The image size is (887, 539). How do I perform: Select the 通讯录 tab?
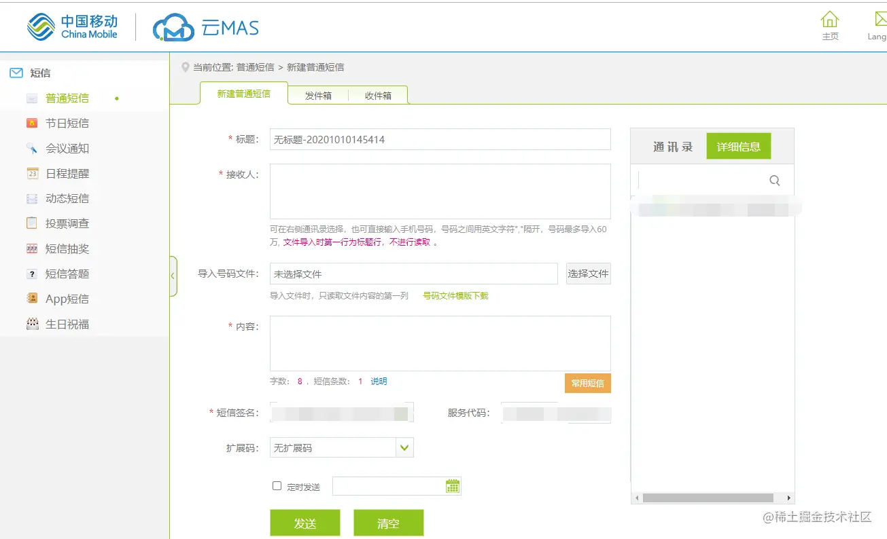click(673, 147)
